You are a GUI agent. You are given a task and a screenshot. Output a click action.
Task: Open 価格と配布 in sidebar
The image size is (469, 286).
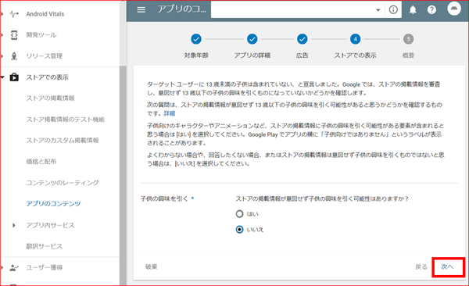click(x=41, y=162)
